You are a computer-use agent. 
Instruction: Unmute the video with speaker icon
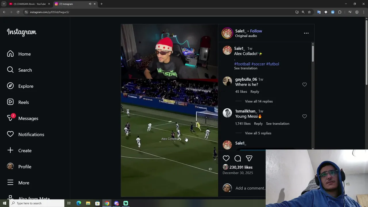pos(210,169)
